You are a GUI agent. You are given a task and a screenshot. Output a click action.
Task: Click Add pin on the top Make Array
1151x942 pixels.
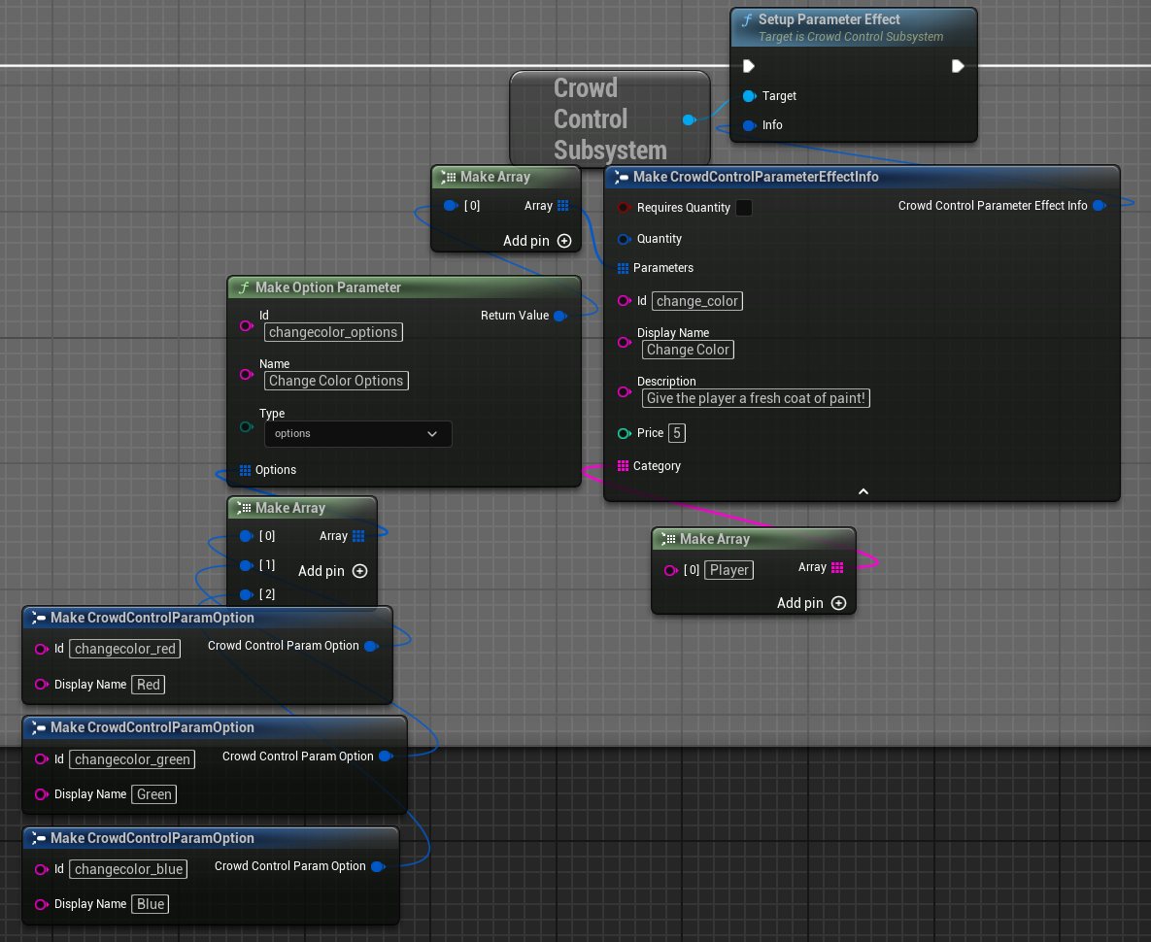pos(537,241)
